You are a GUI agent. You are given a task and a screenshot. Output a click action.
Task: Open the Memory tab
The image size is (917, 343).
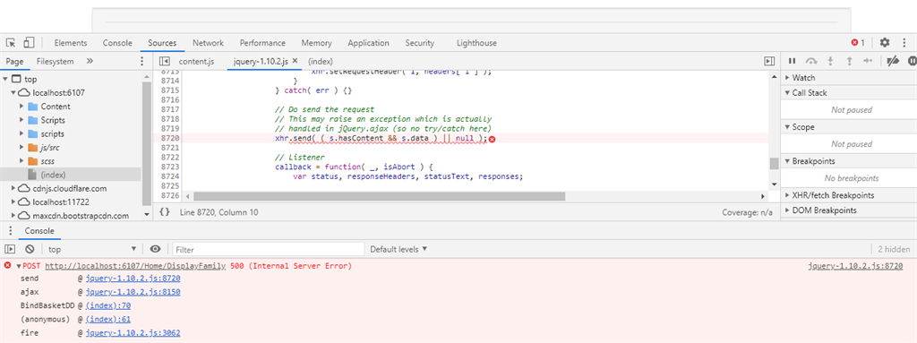pos(316,43)
